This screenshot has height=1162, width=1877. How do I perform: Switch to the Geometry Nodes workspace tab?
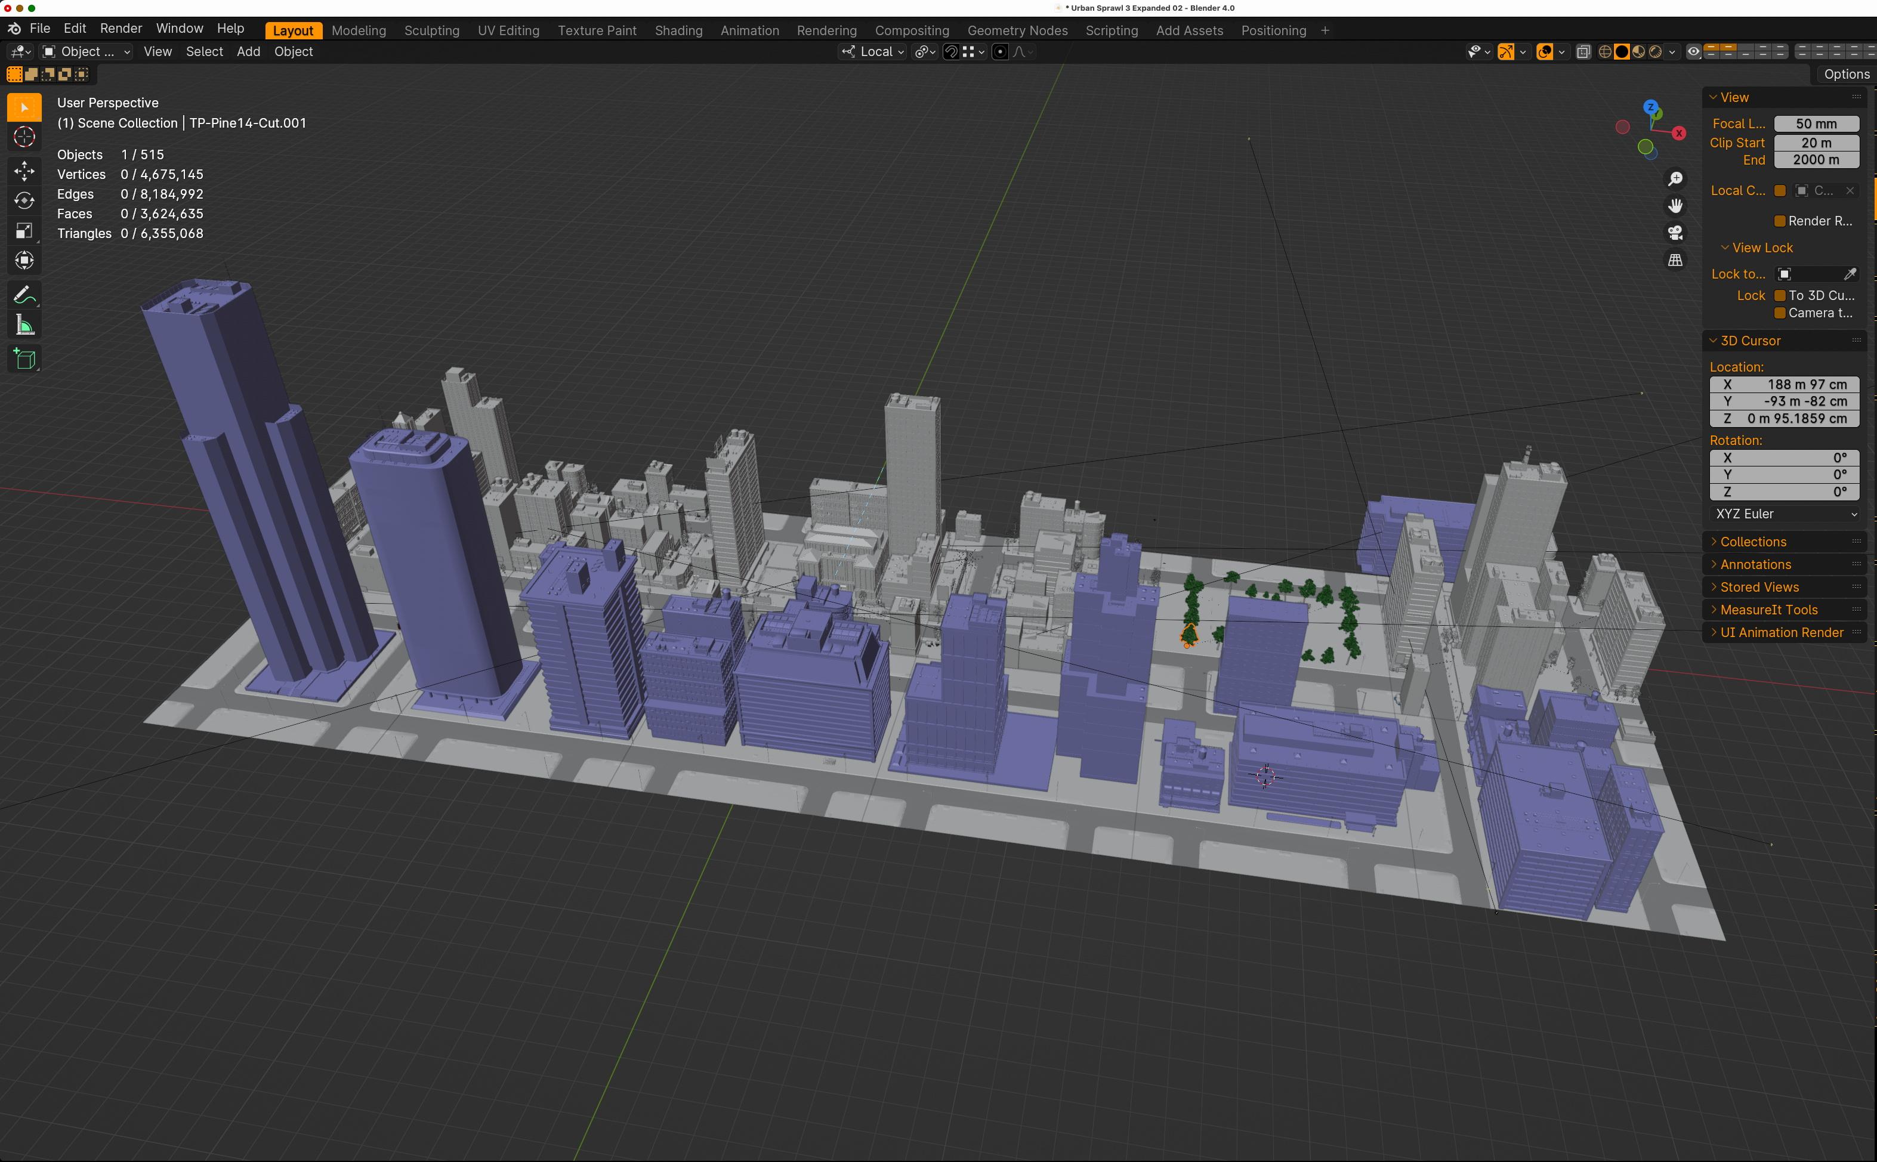(1017, 31)
